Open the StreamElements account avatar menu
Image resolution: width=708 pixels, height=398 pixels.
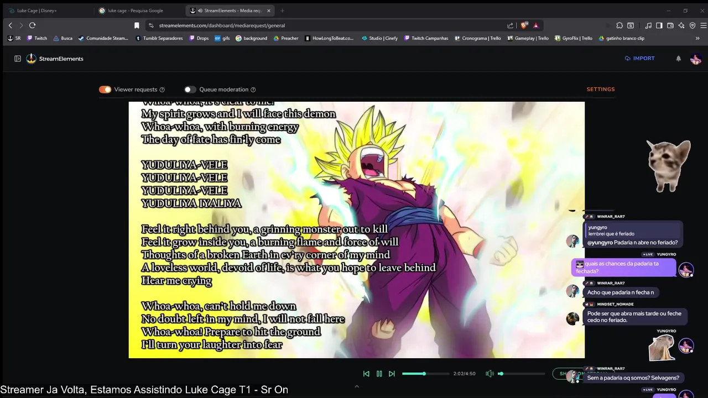click(696, 59)
